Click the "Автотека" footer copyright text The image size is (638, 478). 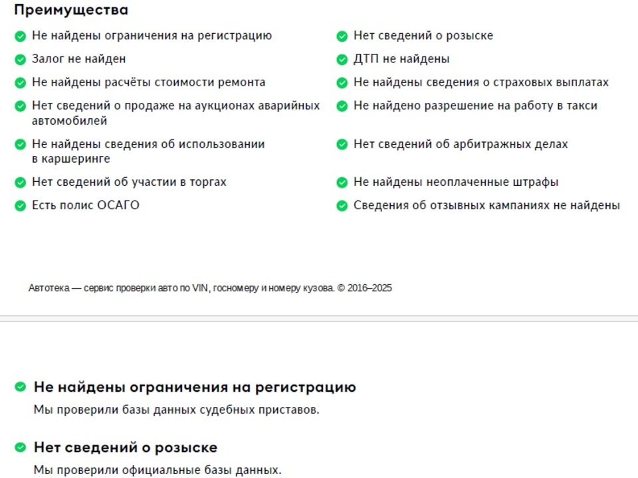coord(210,288)
